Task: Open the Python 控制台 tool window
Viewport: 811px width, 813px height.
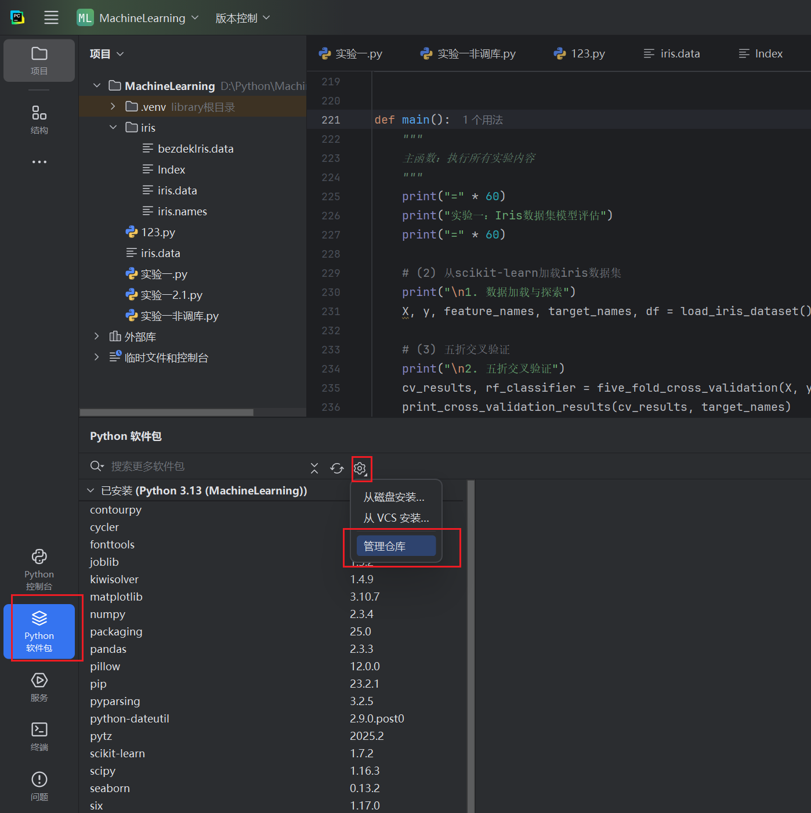Action: (39, 570)
